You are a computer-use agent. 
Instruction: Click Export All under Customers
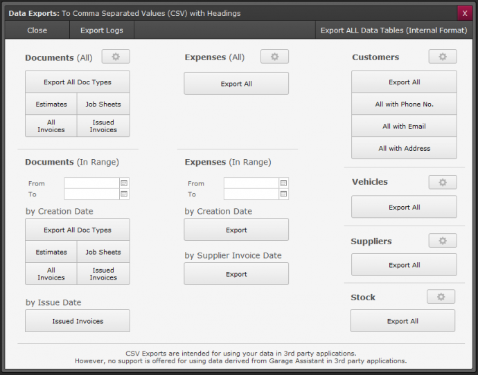pos(405,82)
